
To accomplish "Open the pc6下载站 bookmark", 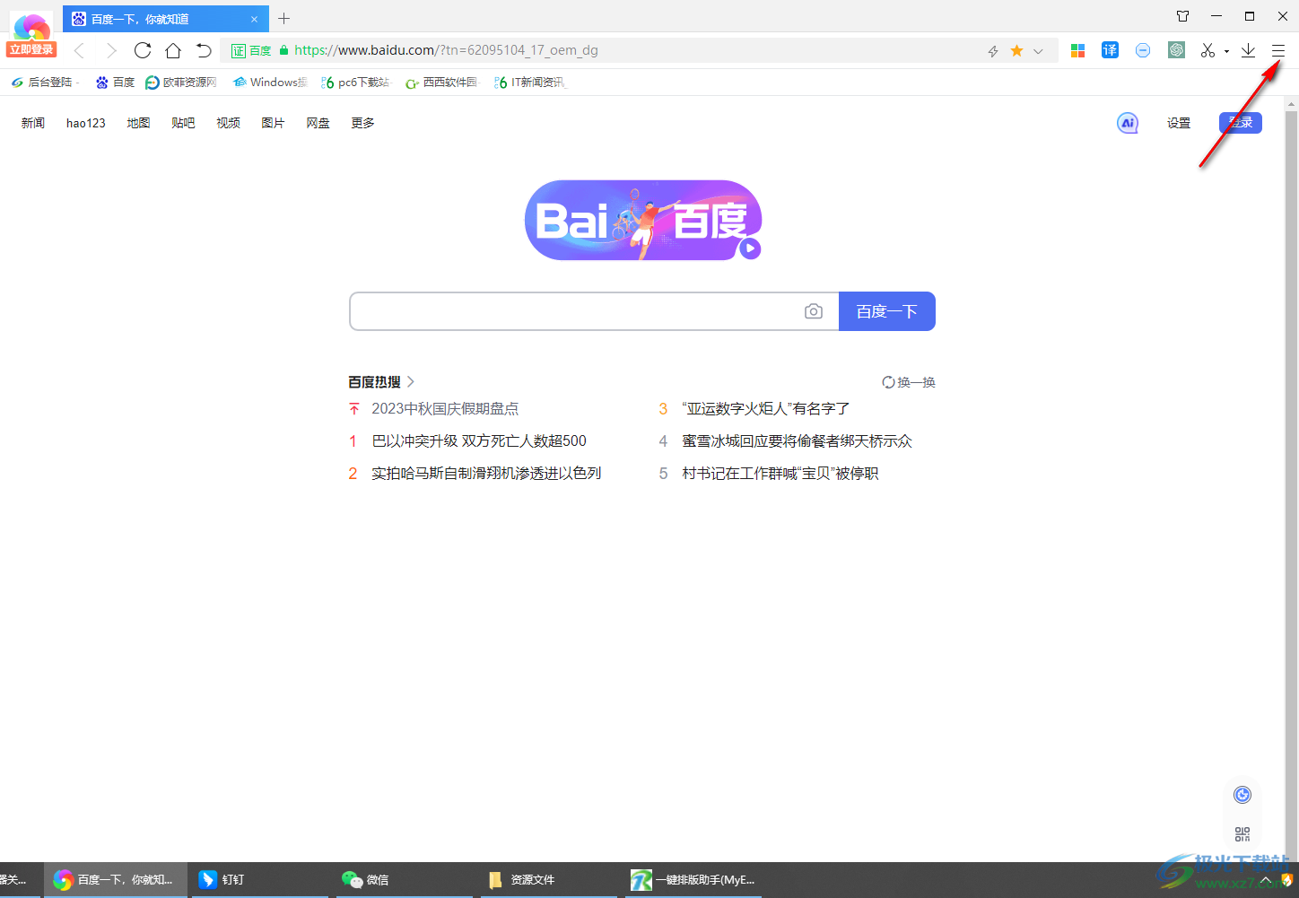I will [355, 83].
